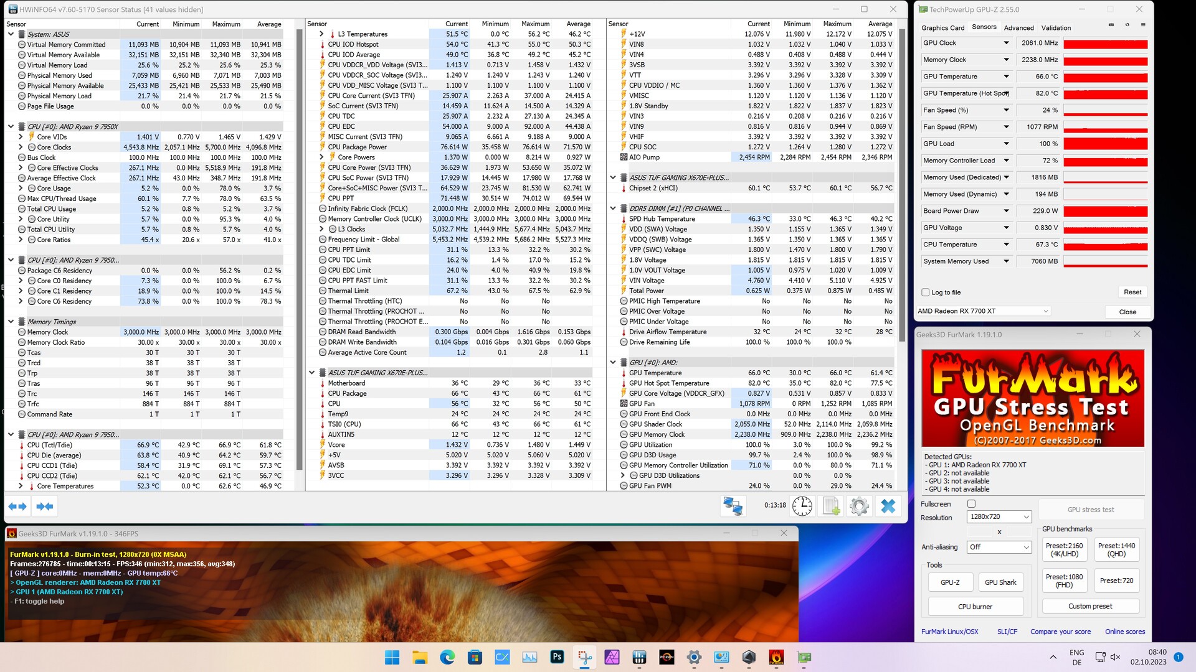Image resolution: width=1196 pixels, height=672 pixels.
Task: Open the Anti-aliasing dropdown in FurMark
Action: [999, 547]
